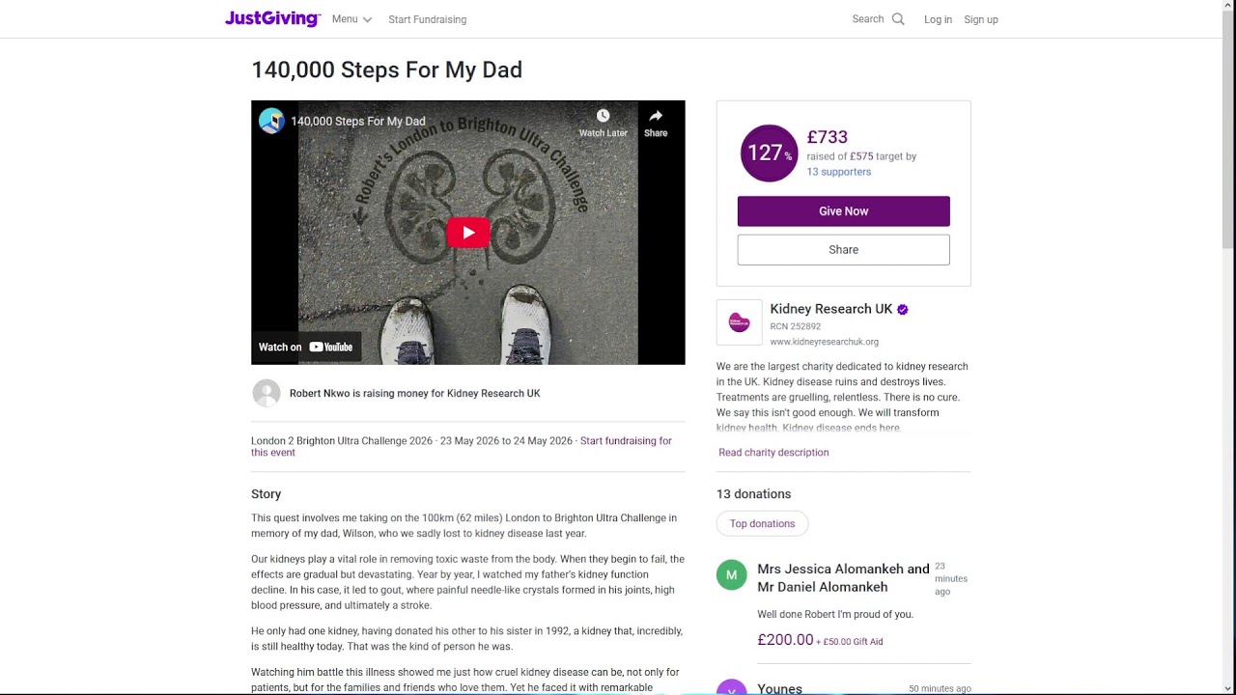The image size is (1236, 695).
Task: Click Watch on YouTube button
Action: point(306,347)
